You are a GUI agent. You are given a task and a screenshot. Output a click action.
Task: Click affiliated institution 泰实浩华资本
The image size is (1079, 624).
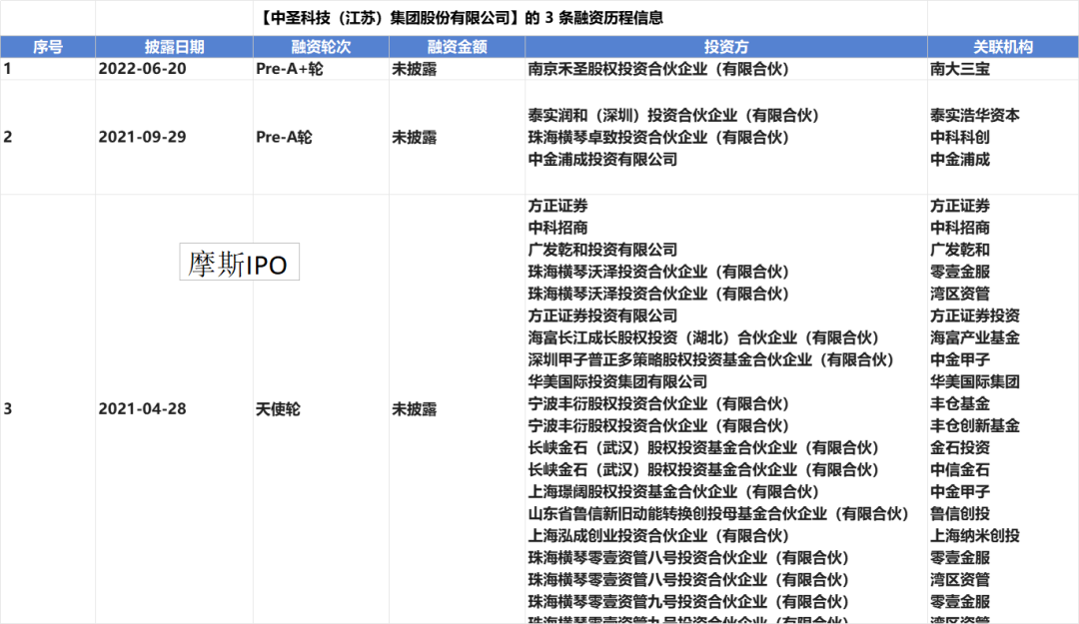[x=975, y=115]
